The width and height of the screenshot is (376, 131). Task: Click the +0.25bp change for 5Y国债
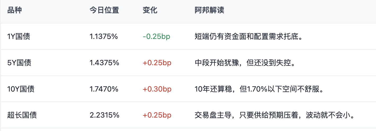pyautogui.click(x=157, y=63)
